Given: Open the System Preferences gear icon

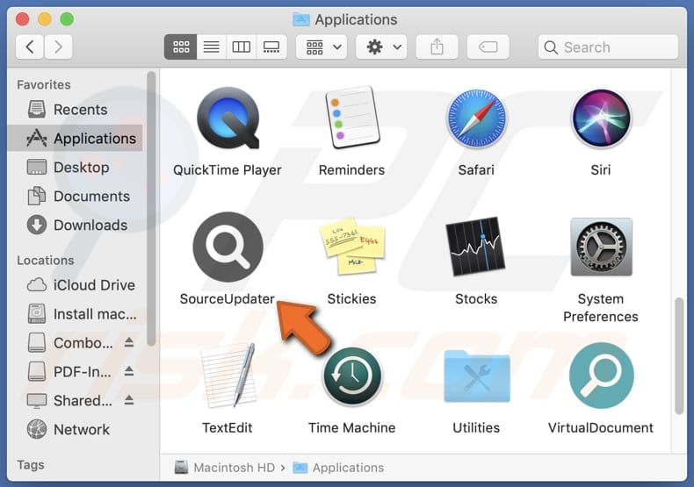Looking at the screenshot, I should pyautogui.click(x=601, y=247).
